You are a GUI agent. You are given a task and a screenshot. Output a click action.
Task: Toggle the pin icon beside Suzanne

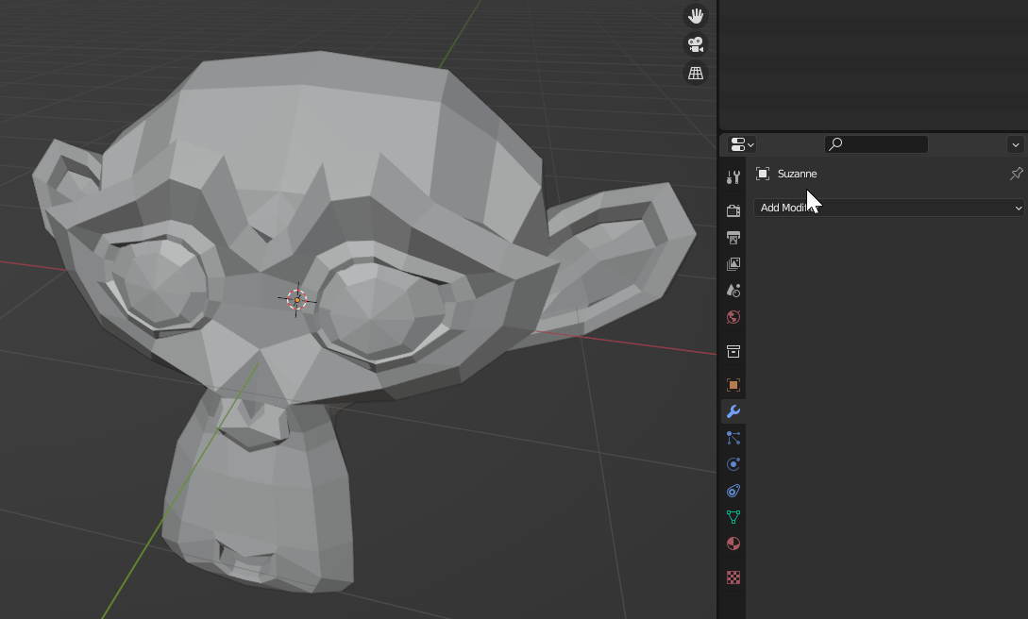[x=1016, y=174]
